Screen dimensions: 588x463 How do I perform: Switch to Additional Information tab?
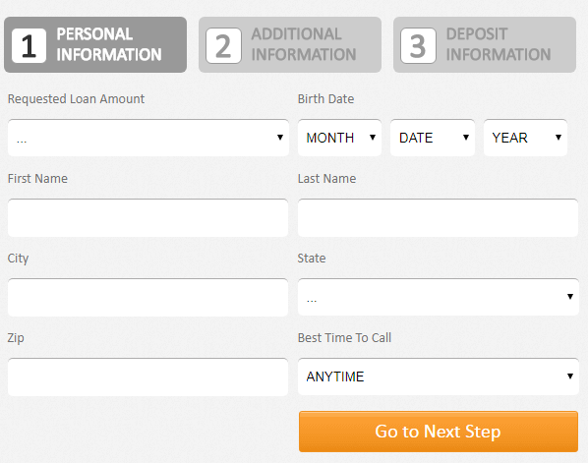(290, 44)
